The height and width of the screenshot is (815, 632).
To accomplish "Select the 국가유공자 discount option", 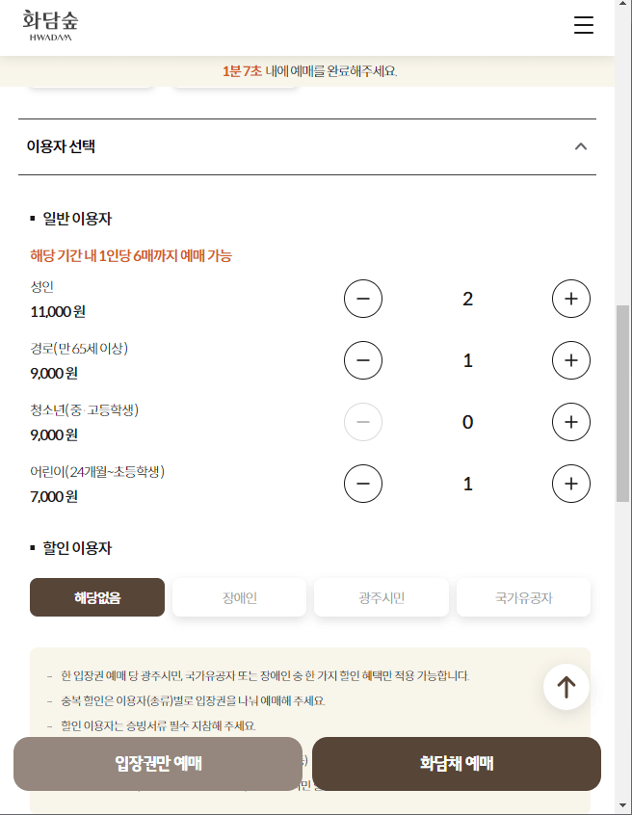I will pos(523,597).
